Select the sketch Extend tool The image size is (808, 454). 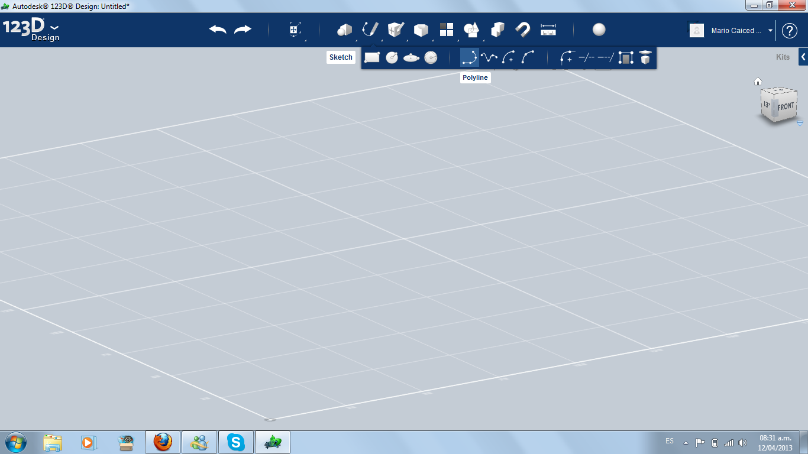pos(606,57)
